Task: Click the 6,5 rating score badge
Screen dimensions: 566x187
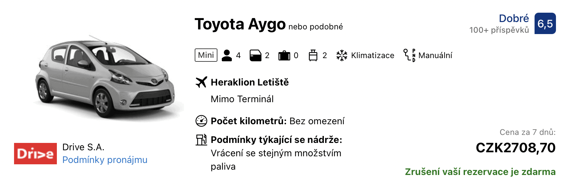Action: pyautogui.click(x=545, y=23)
